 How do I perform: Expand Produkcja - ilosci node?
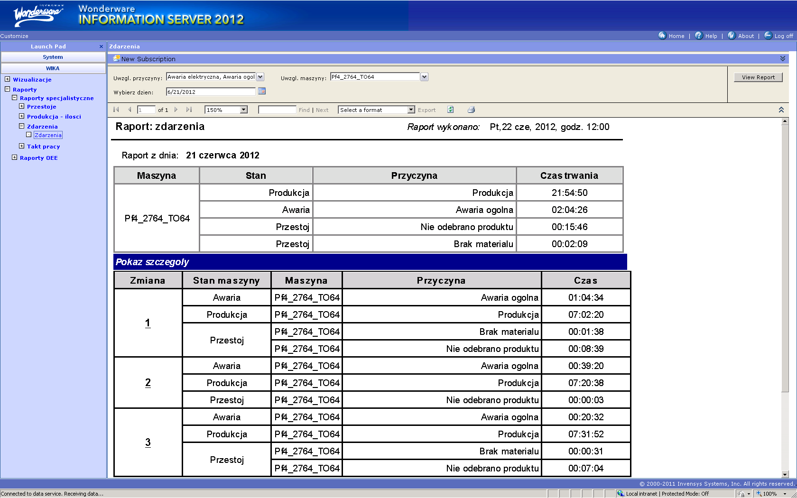click(x=21, y=116)
